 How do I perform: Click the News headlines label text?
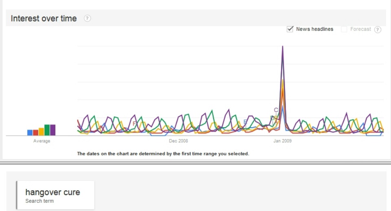click(x=315, y=29)
